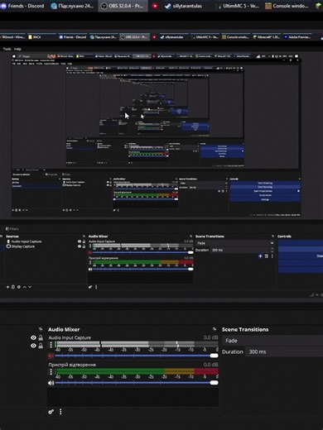Click Duration 300 ms field in enlarged Scene Transitions

point(284,352)
